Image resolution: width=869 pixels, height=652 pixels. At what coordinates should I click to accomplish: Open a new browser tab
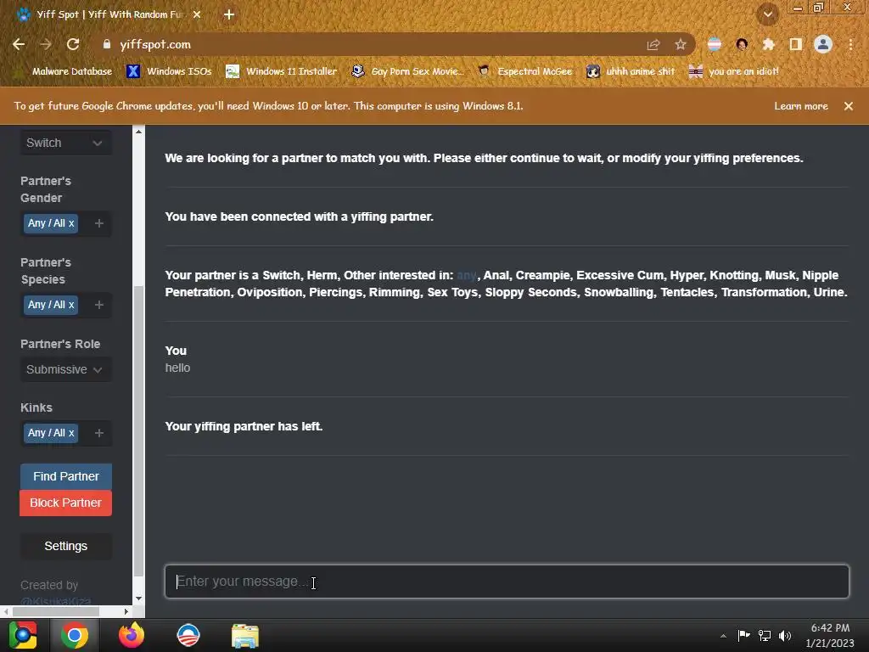(229, 14)
